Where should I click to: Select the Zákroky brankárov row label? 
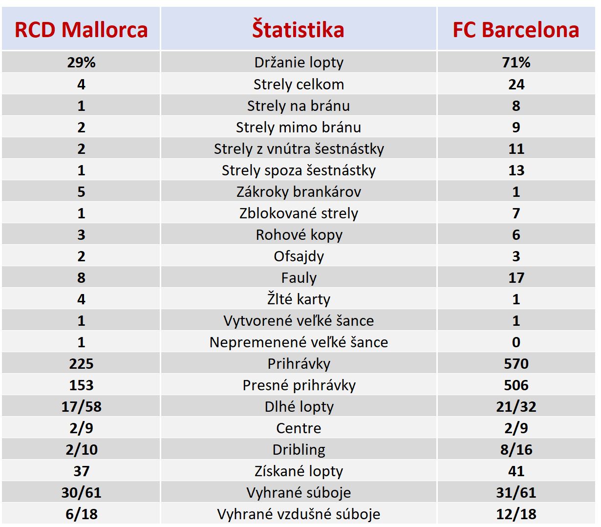point(299,191)
